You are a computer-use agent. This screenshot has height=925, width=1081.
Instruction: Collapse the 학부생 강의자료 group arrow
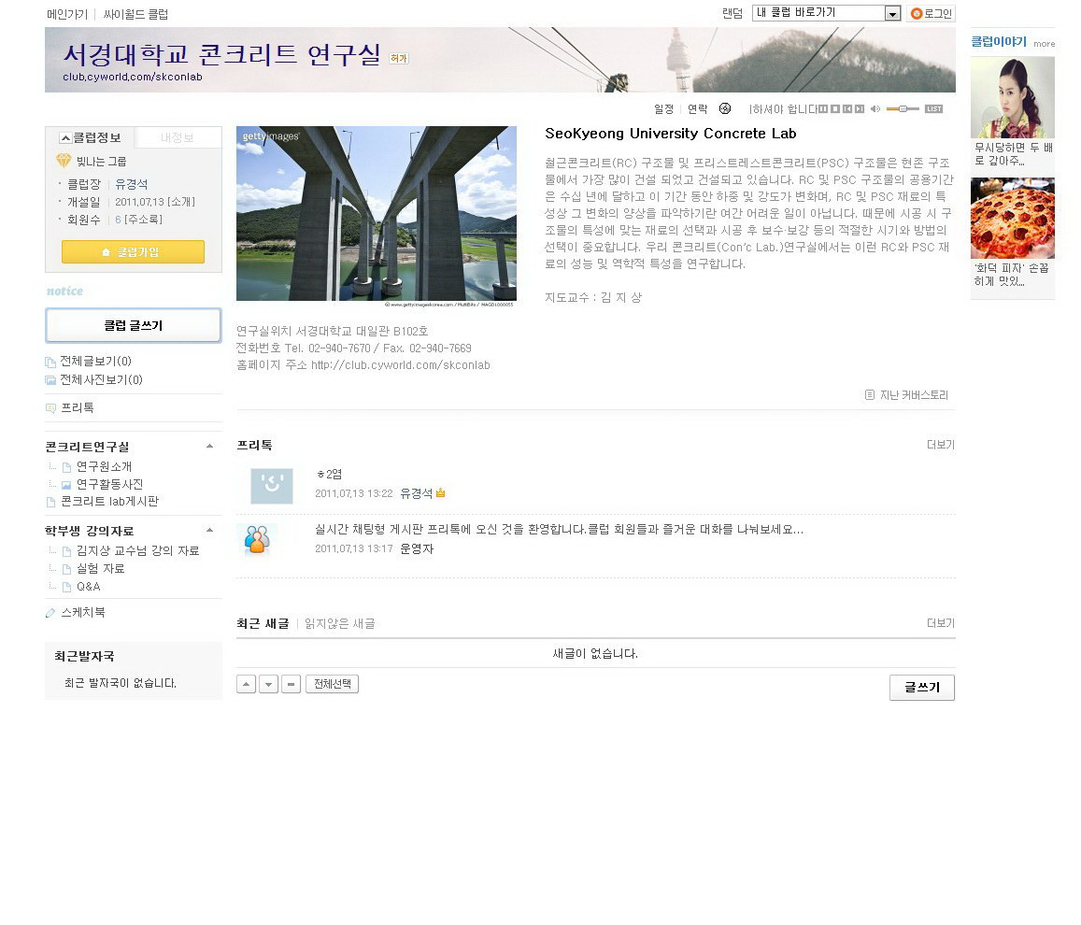click(x=209, y=530)
